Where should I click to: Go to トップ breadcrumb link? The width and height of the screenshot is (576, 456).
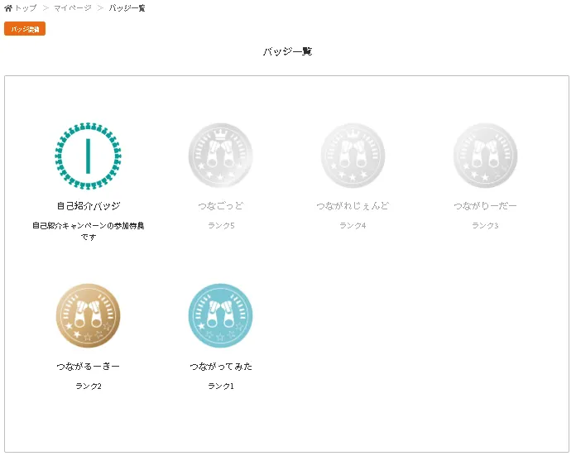(26, 8)
